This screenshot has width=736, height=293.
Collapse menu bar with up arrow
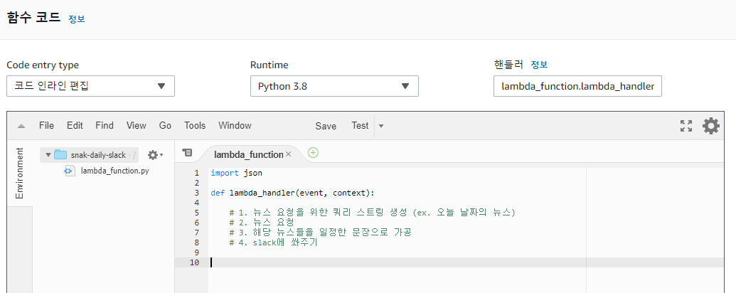(21, 126)
